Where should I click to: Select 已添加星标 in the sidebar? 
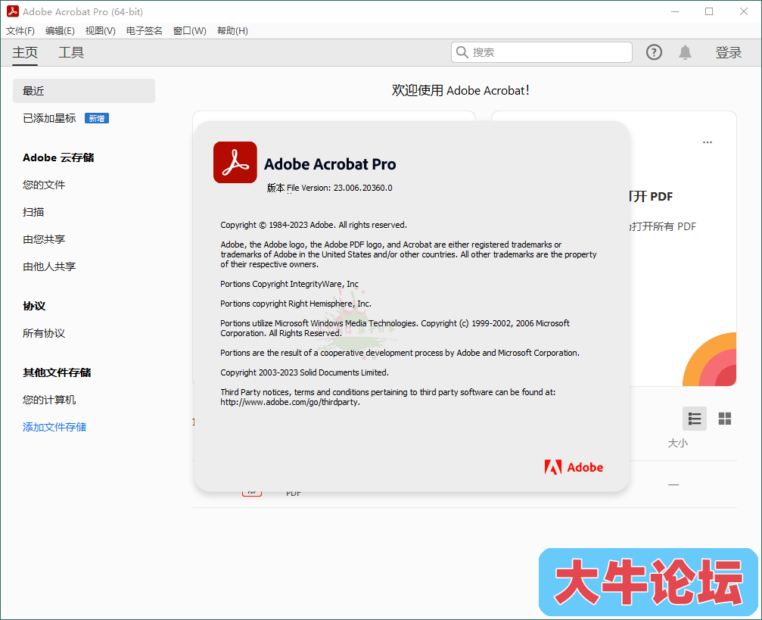point(49,118)
